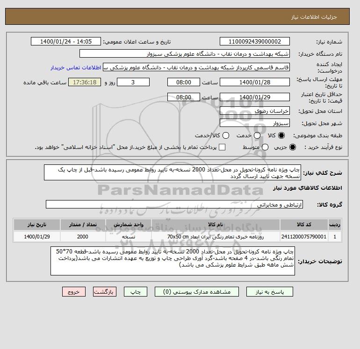Click the general need description text box
Image resolution: width=360 pixels, height=349 pixels.
[x=173, y=172]
